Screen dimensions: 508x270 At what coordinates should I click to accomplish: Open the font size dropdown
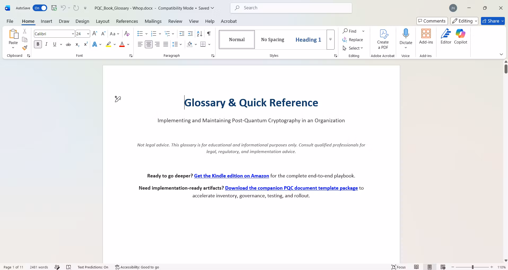[x=88, y=34]
